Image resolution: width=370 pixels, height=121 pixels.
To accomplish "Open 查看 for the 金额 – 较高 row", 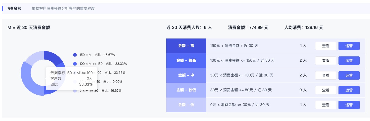I will [326, 61].
